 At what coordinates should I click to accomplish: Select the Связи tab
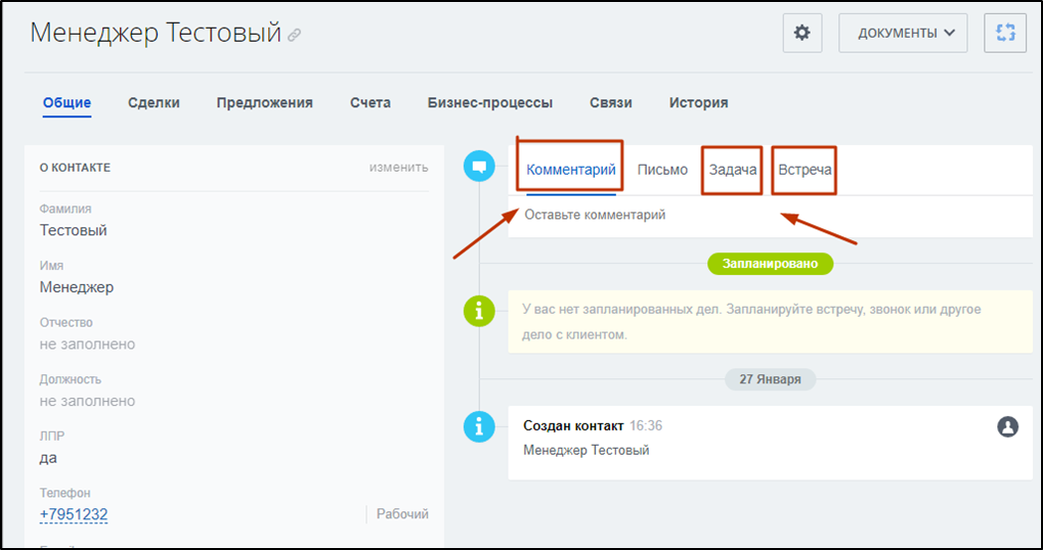pyautogui.click(x=610, y=102)
